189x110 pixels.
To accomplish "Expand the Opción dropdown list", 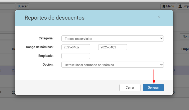I will point(112,65).
